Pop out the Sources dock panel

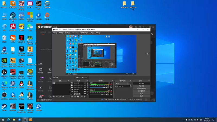click(87, 81)
